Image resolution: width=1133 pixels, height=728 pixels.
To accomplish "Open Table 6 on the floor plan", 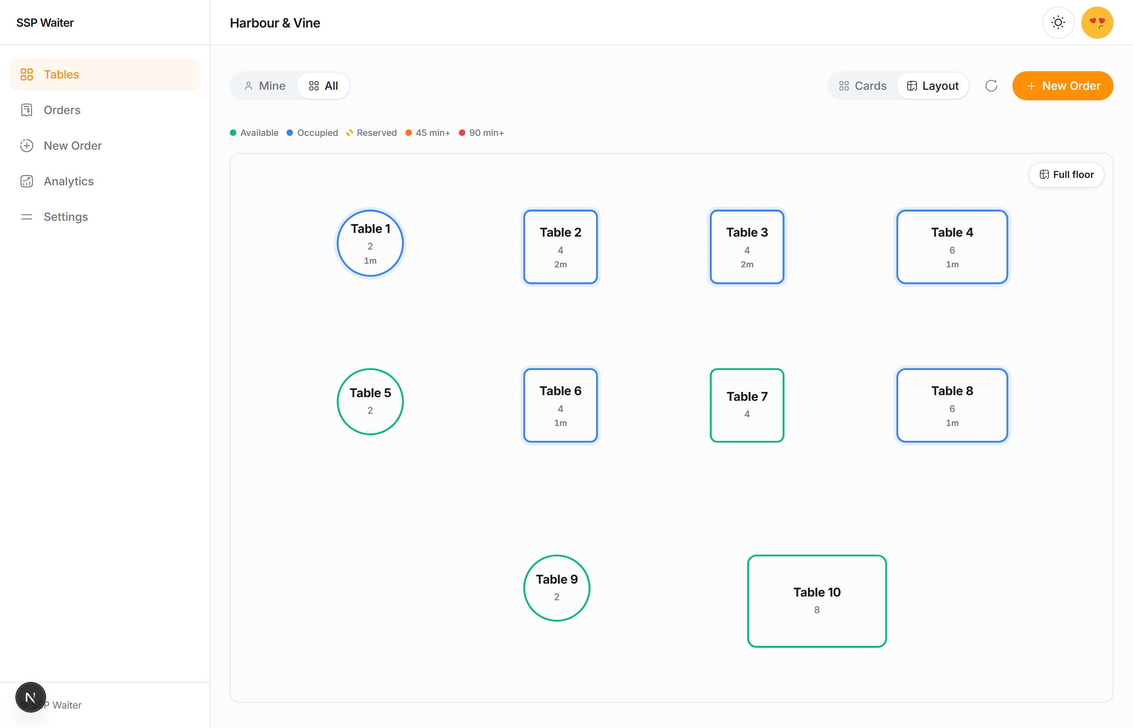I will [560, 405].
